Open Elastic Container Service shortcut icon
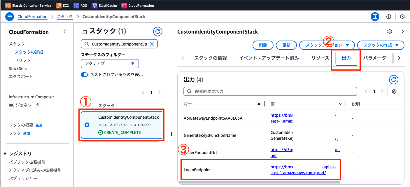This screenshot has width=410, height=187. coord(8,5)
